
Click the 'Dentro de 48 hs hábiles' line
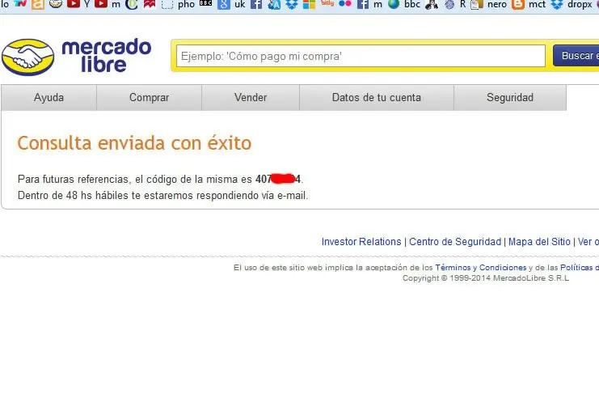click(x=162, y=196)
